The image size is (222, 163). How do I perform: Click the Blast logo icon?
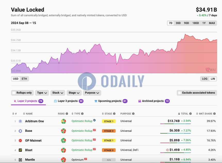click(x=20, y=150)
